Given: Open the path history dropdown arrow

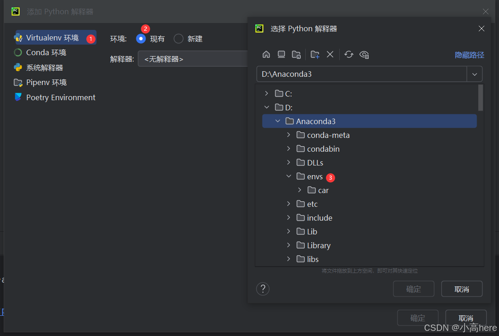Looking at the screenshot, I should 475,74.
